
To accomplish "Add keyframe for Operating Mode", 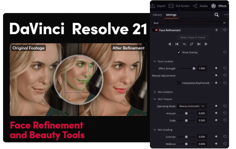I will tap(216, 106).
